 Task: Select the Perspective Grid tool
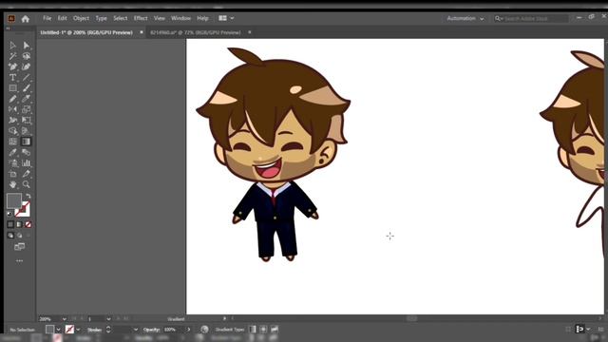point(26,131)
